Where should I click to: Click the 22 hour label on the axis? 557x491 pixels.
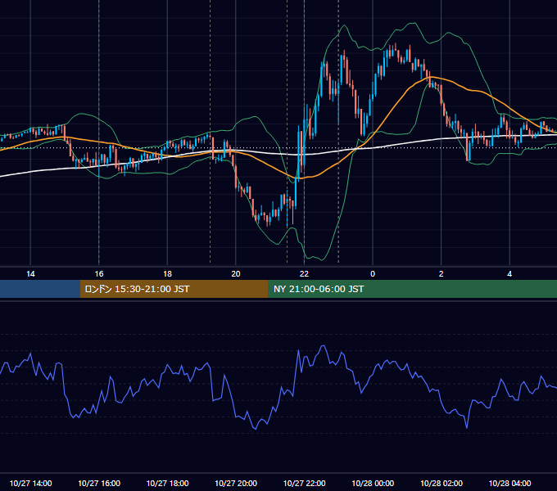tap(304, 274)
